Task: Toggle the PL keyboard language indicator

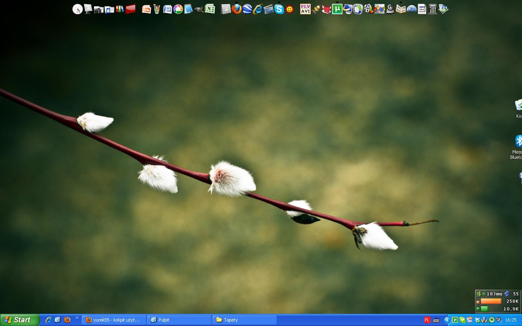Action: pos(427,320)
